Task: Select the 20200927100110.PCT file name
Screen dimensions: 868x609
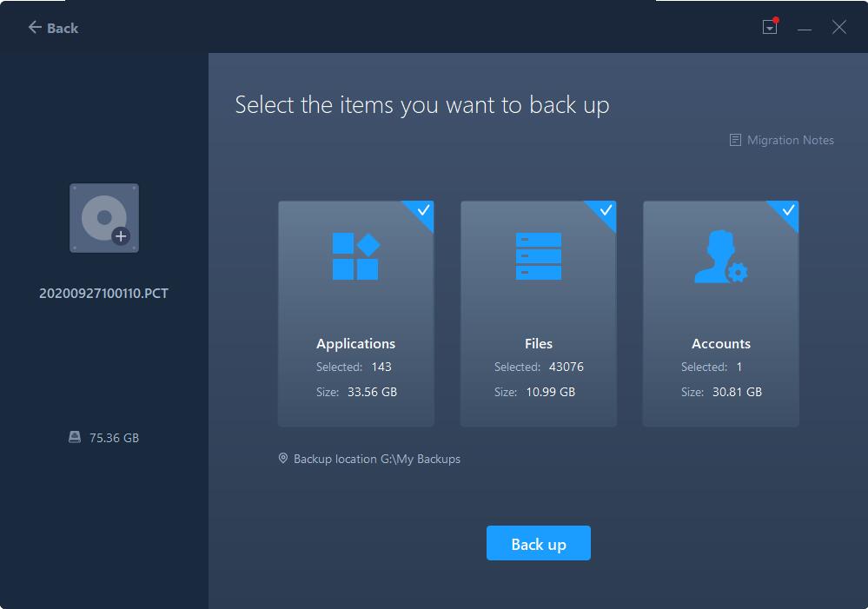Action: point(103,294)
